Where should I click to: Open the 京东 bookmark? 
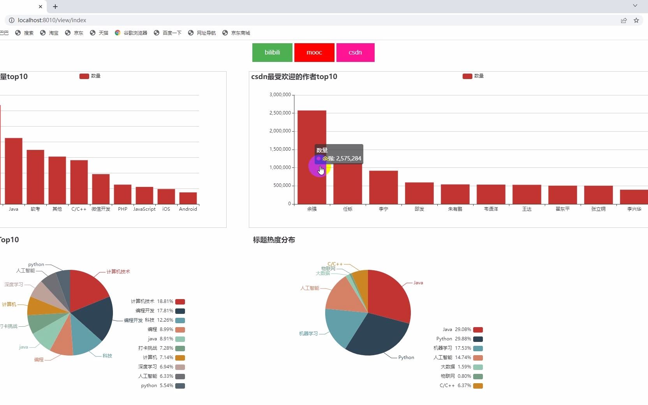coord(74,33)
